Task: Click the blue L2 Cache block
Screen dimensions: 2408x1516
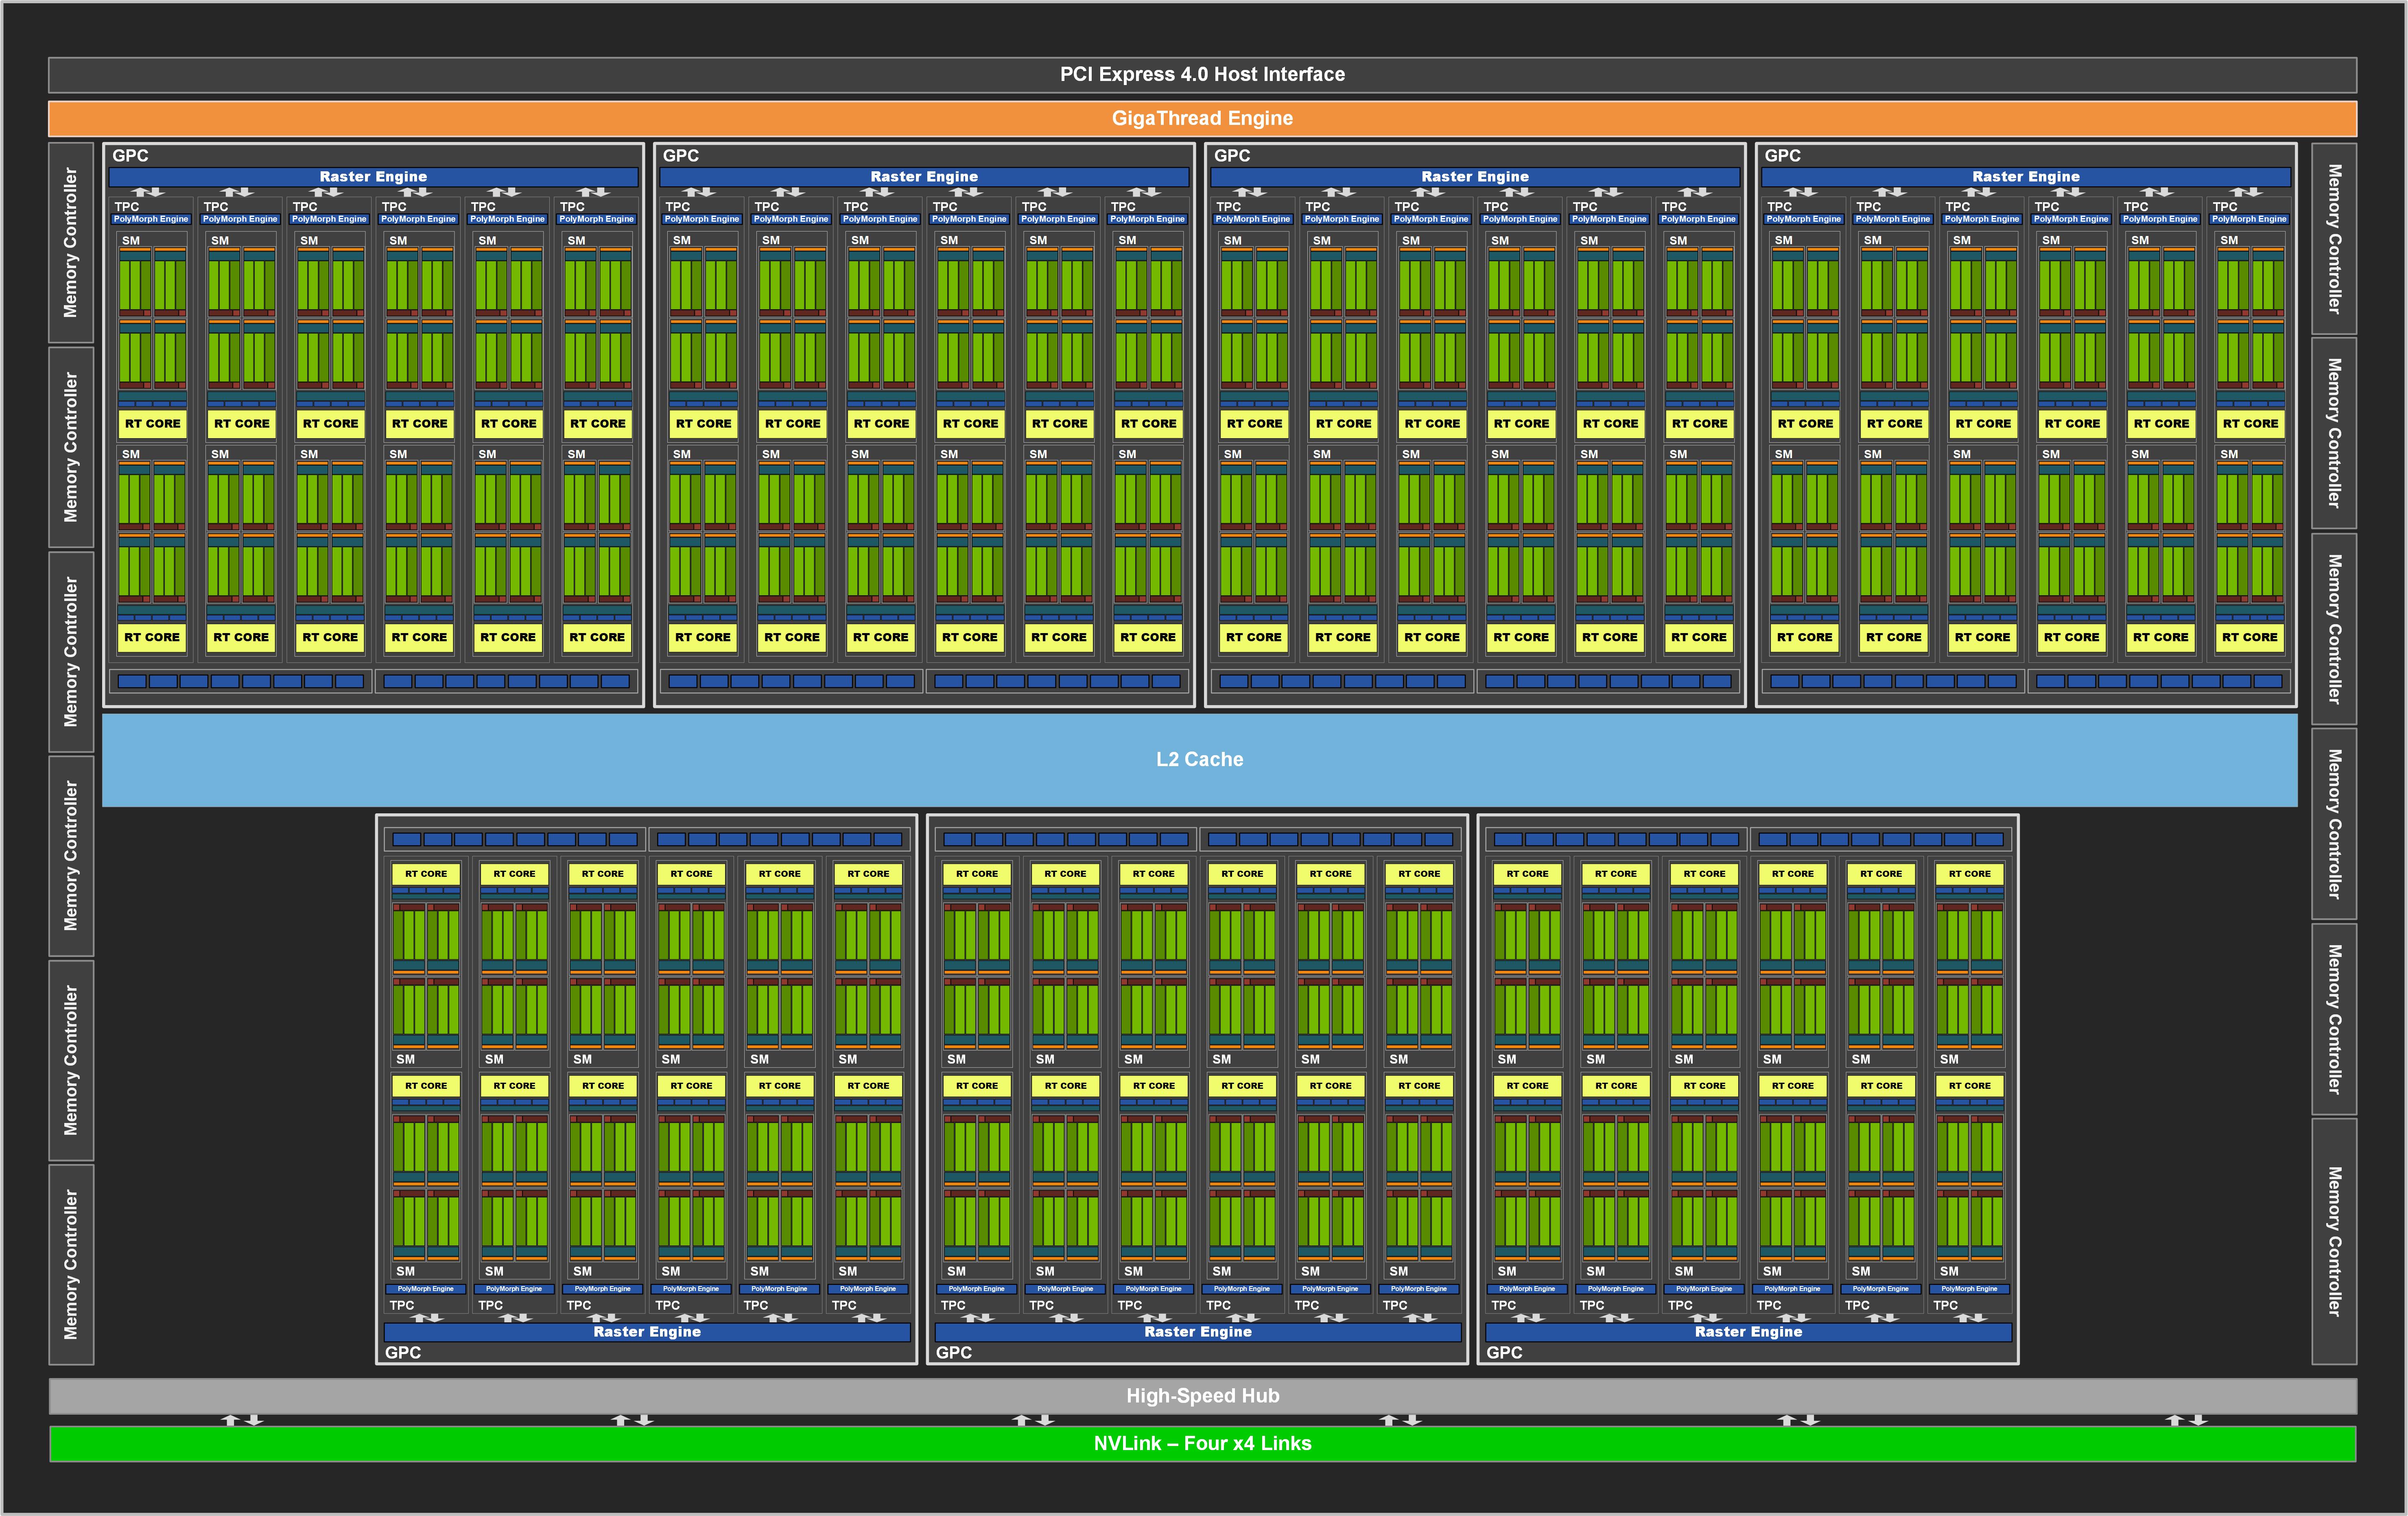Action: click(1199, 759)
